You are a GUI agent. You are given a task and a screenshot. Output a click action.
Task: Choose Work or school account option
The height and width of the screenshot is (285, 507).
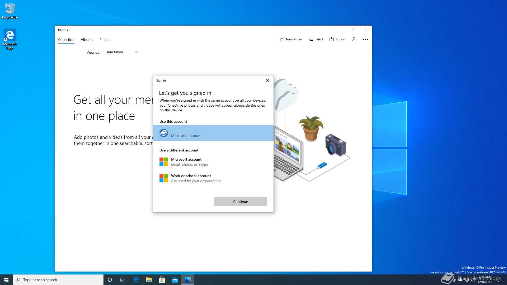click(x=213, y=178)
